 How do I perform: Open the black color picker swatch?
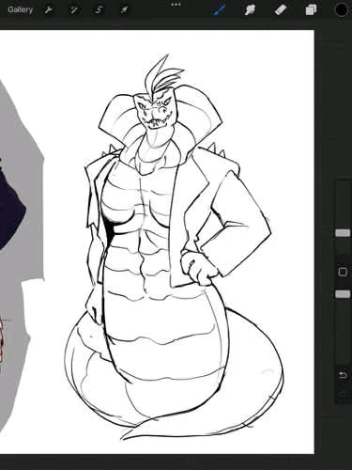341,9
